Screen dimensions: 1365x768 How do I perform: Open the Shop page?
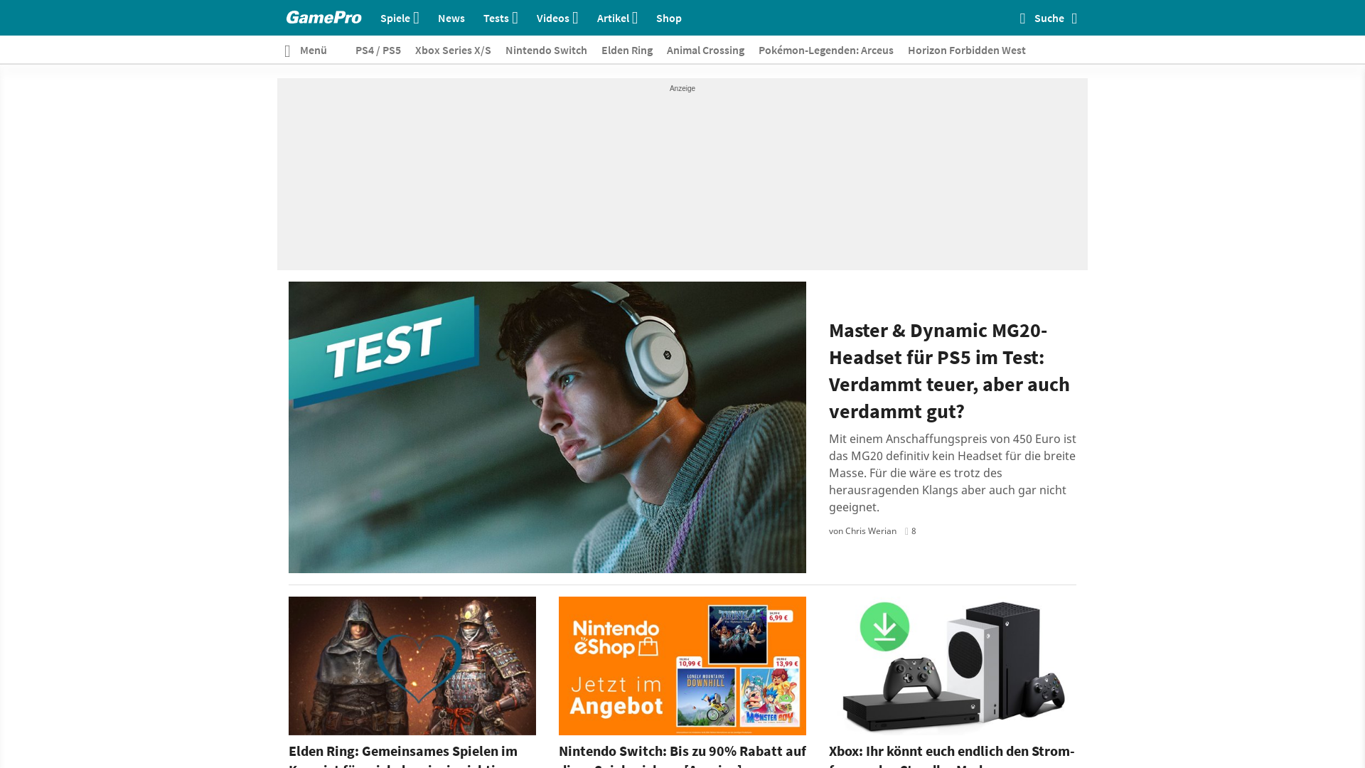click(669, 18)
